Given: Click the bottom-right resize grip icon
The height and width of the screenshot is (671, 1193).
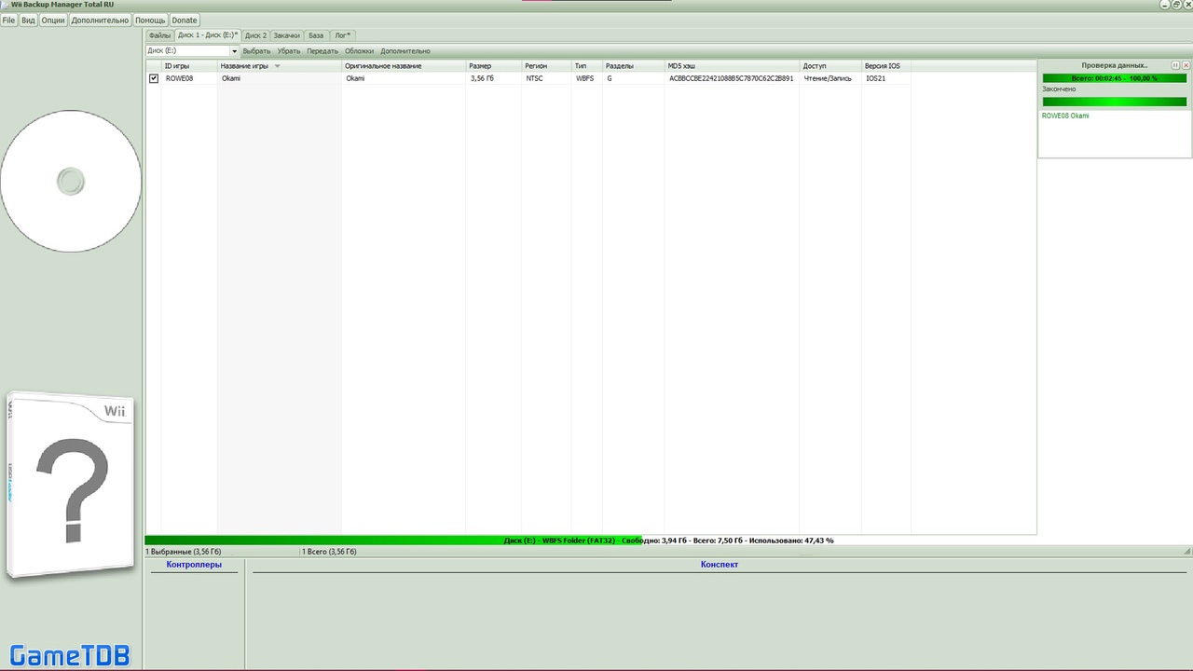Looking at the screenshot, I should (1186, 552).
